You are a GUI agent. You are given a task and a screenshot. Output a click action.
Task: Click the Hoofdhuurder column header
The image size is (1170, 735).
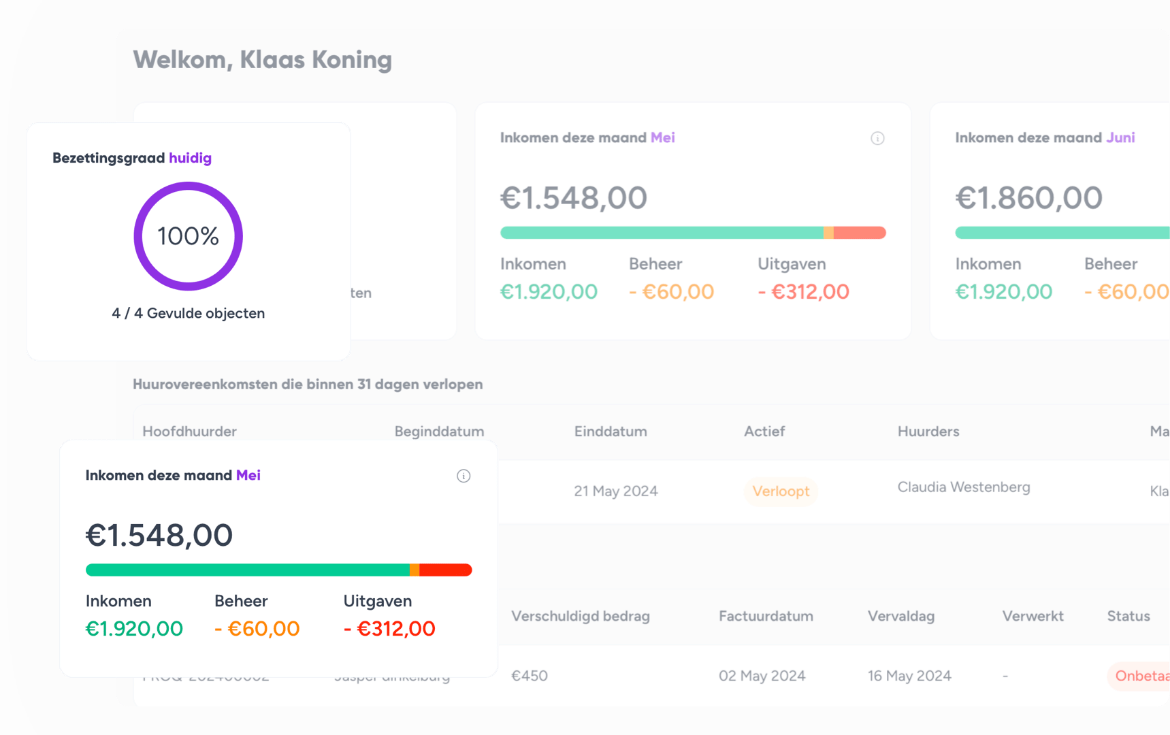tap(189, 431)
